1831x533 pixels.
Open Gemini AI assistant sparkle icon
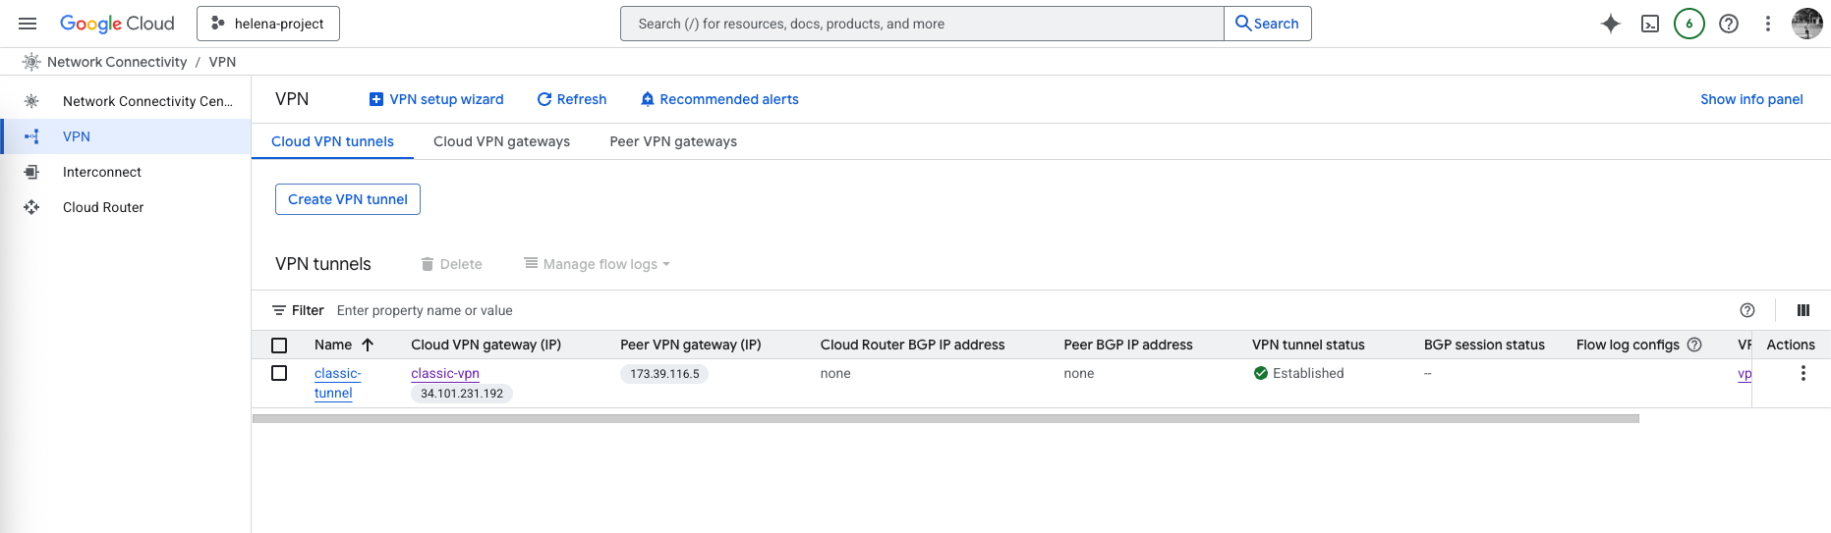(x=1610, y=24)
